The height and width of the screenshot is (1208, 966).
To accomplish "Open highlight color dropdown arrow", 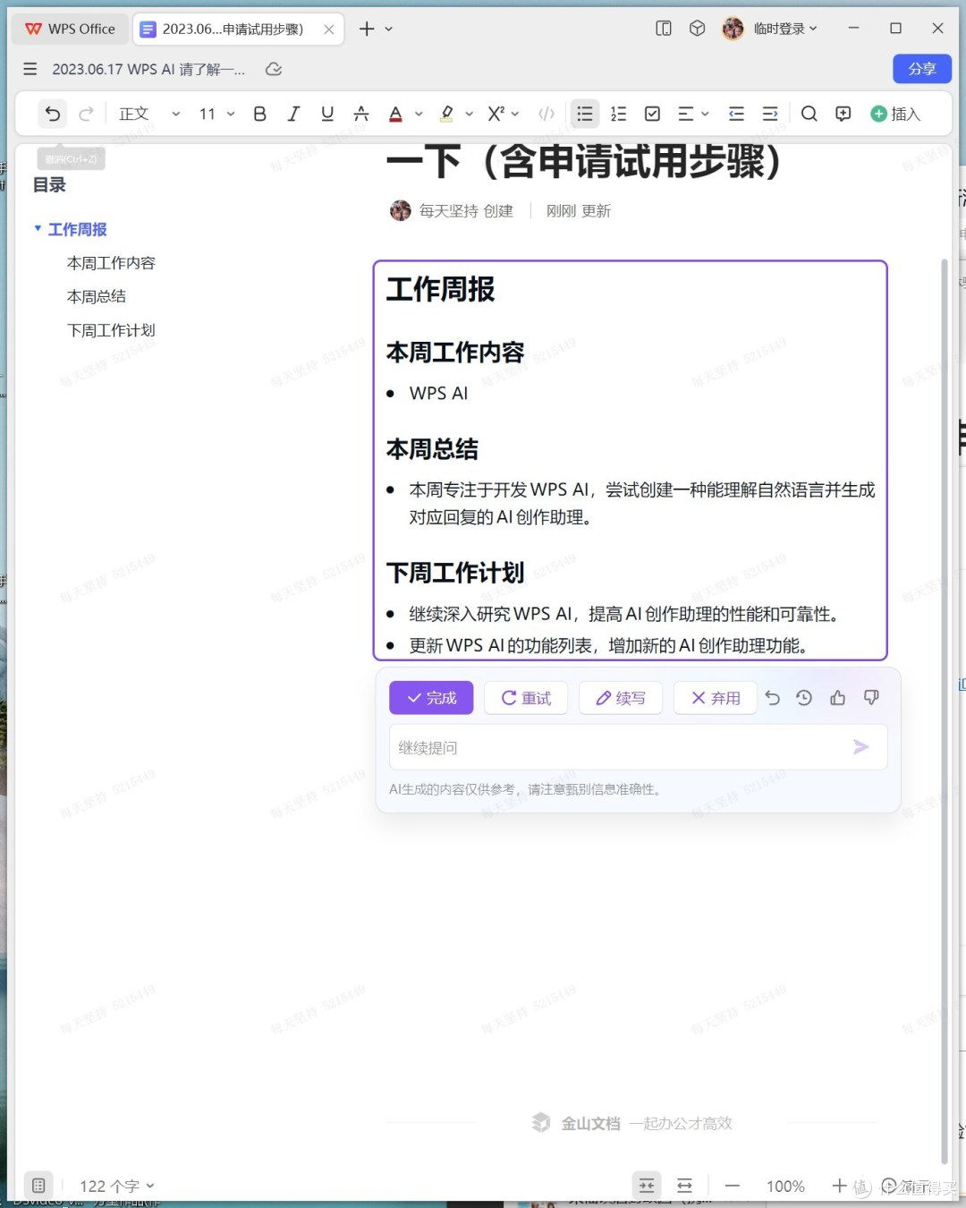I will 470,115.
